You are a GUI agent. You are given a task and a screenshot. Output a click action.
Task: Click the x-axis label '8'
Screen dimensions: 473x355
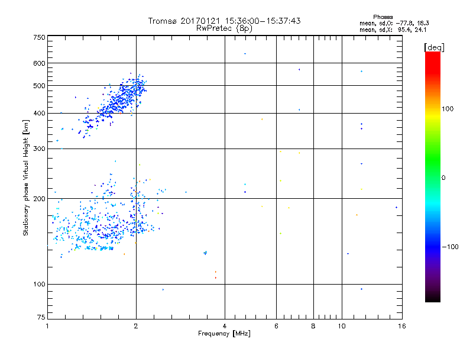tap(313, 326)
